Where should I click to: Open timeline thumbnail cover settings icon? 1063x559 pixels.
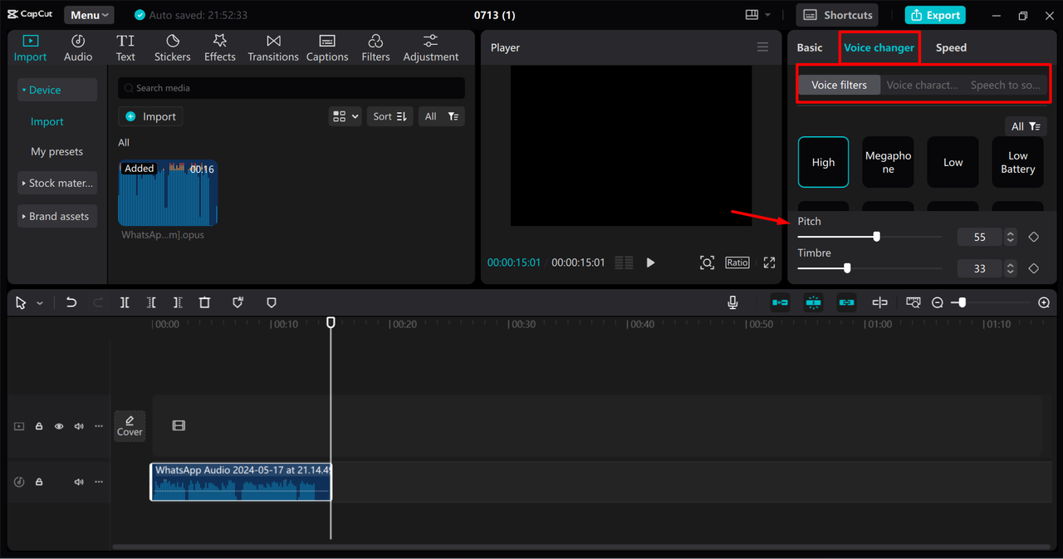tap(914, 303)
